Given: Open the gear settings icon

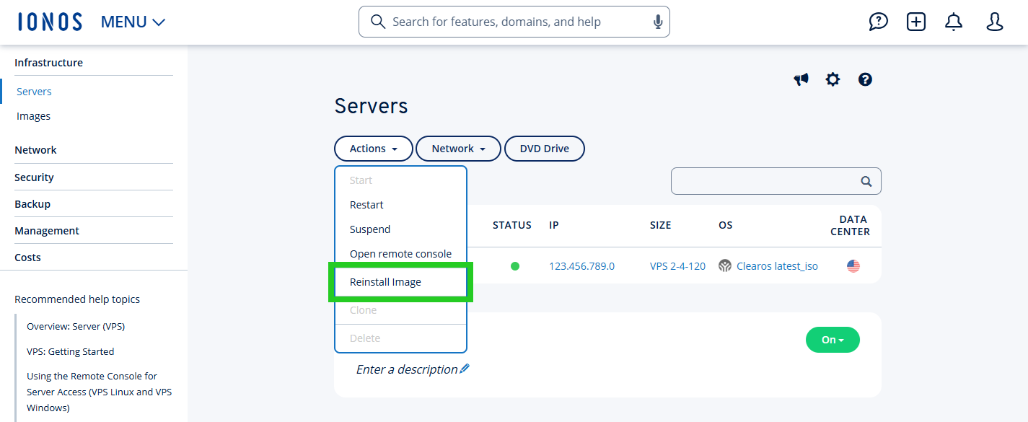Looking at the screenshot, I should 833,79.
